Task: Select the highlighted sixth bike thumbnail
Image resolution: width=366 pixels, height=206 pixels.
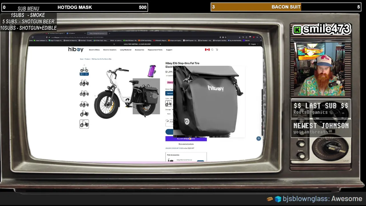Action: (84, 124)
